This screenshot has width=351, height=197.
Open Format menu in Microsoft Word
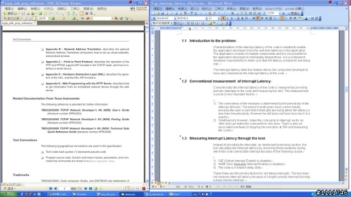click(206, 9)
